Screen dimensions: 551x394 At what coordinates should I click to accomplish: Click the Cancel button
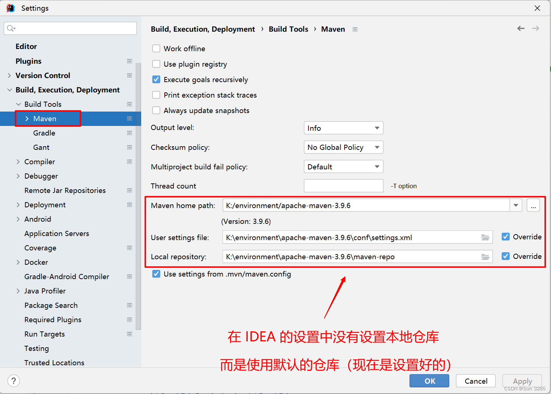click(476, 381)
